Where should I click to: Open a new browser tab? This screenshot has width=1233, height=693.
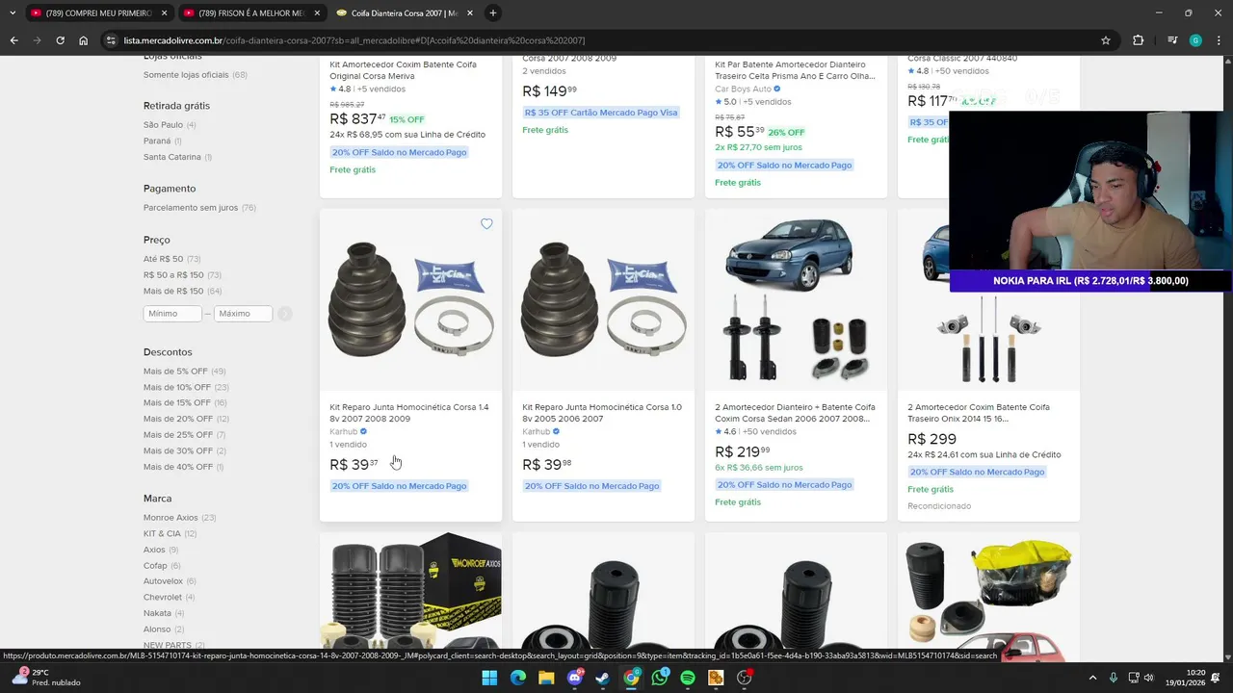pyautogui.click(x=493, y=13)
